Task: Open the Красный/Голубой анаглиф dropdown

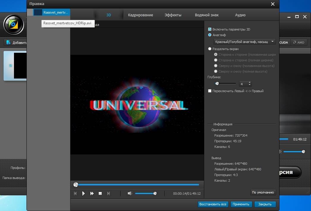Action: tap(244, 42)
